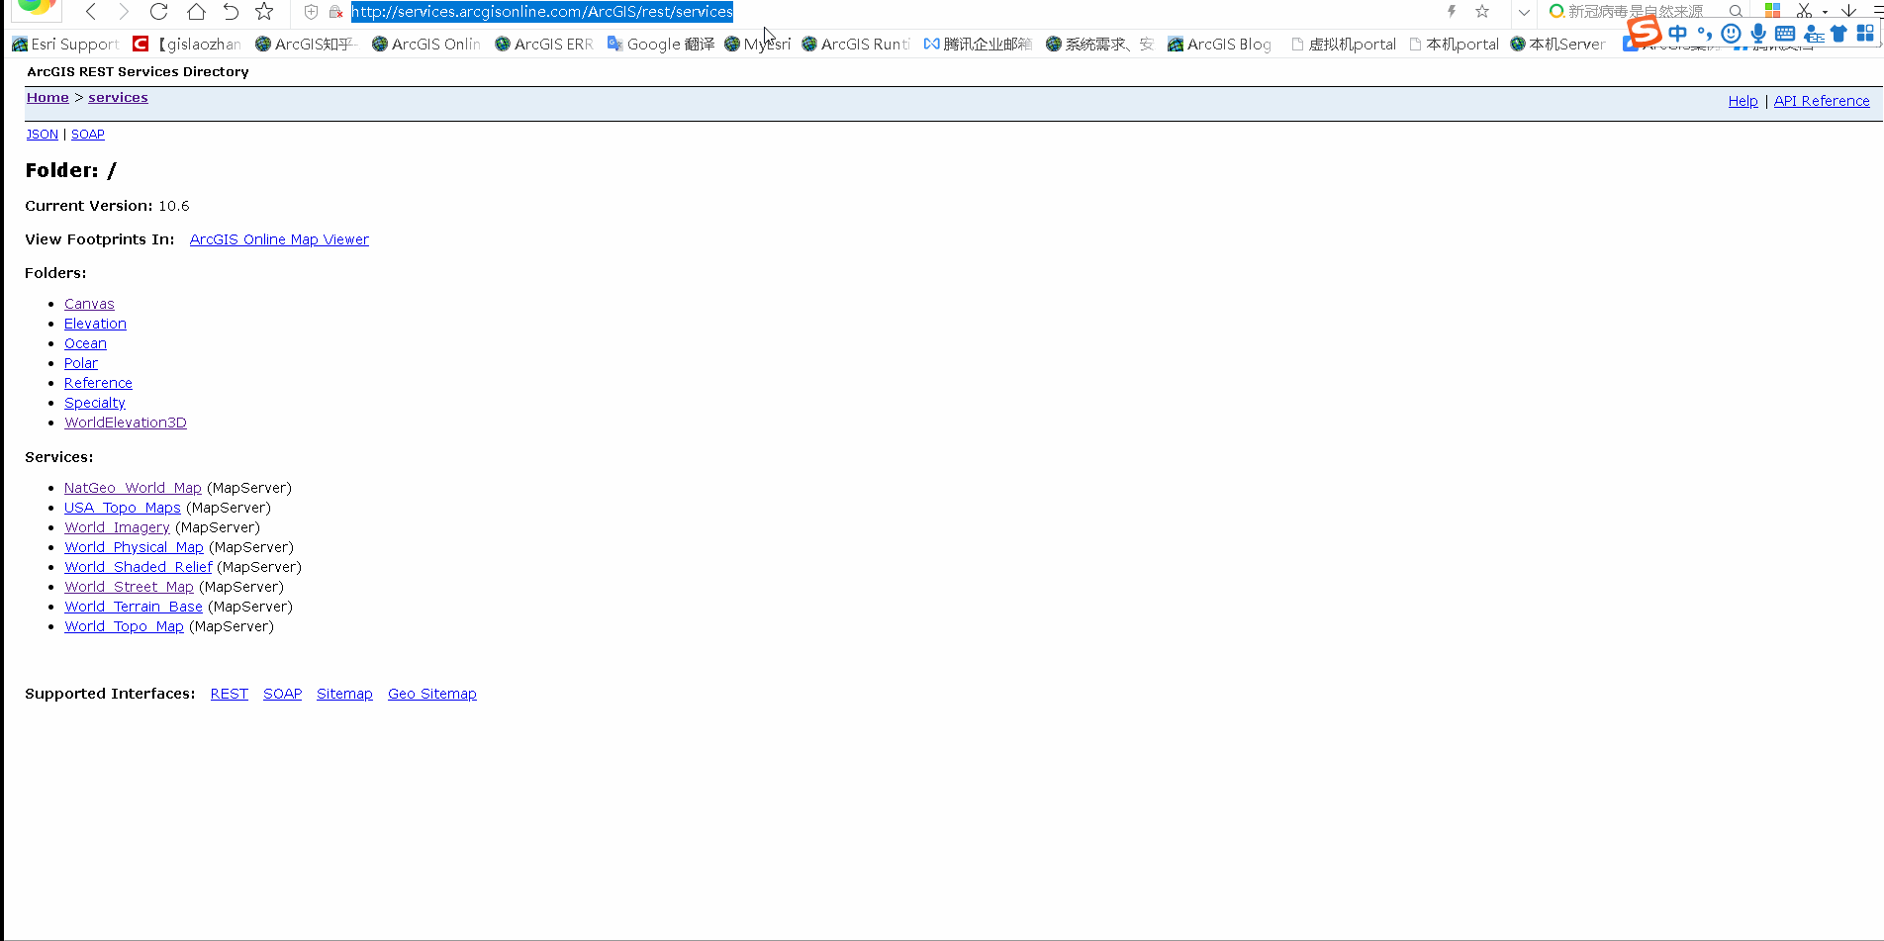The width and height of the screenshot is (1884, 941).
Task: Expand the address bar history dropdown chevron
Action: 1524,12
